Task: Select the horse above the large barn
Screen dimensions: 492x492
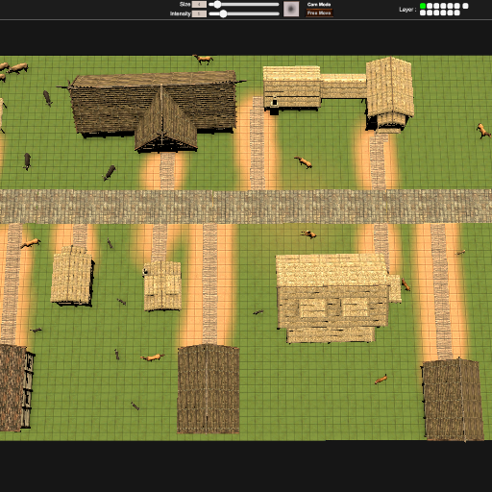Action: click(x=203, y=60)
